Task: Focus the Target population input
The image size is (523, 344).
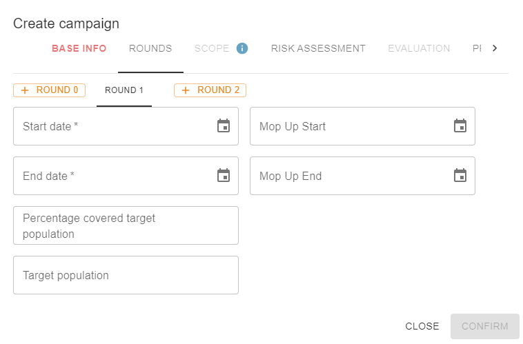Action: (x=126, y=275)
